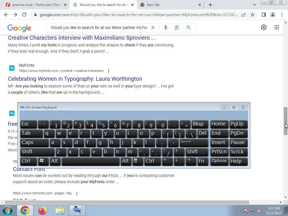
Task: Click the Windows key on On-Screen Keyboard
Action: tap(43, 161)
